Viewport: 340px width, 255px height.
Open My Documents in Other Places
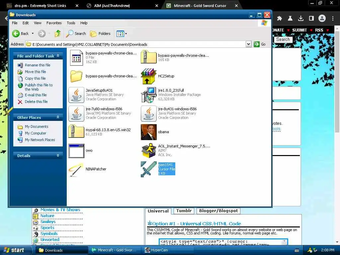(x=37, y=127)
